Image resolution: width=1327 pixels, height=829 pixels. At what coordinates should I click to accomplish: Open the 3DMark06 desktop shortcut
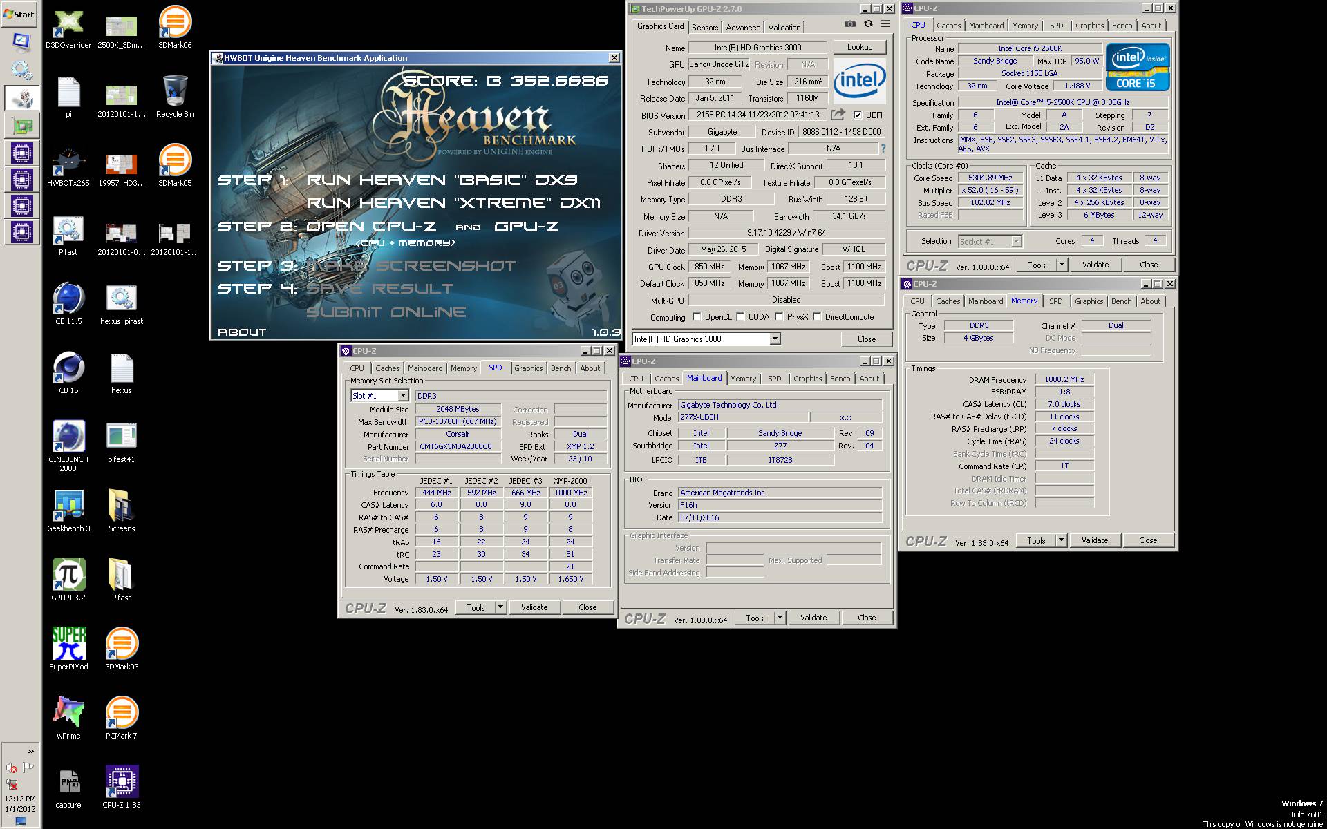(x=175, y=28)
